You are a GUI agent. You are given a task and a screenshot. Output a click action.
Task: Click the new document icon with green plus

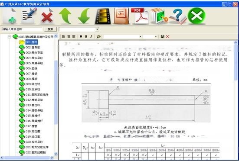click(10, 16)
